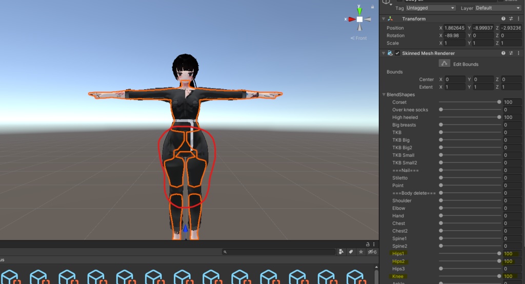Click the Project panel vertical scrollbar up arrow

coord(376,267)
